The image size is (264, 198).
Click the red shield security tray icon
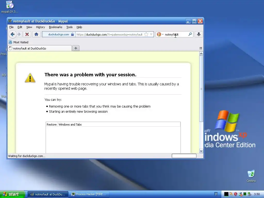pos(236,194)
